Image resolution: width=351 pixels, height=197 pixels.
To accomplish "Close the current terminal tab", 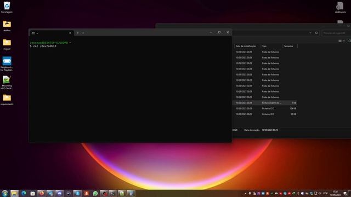I will click(70, 33).
